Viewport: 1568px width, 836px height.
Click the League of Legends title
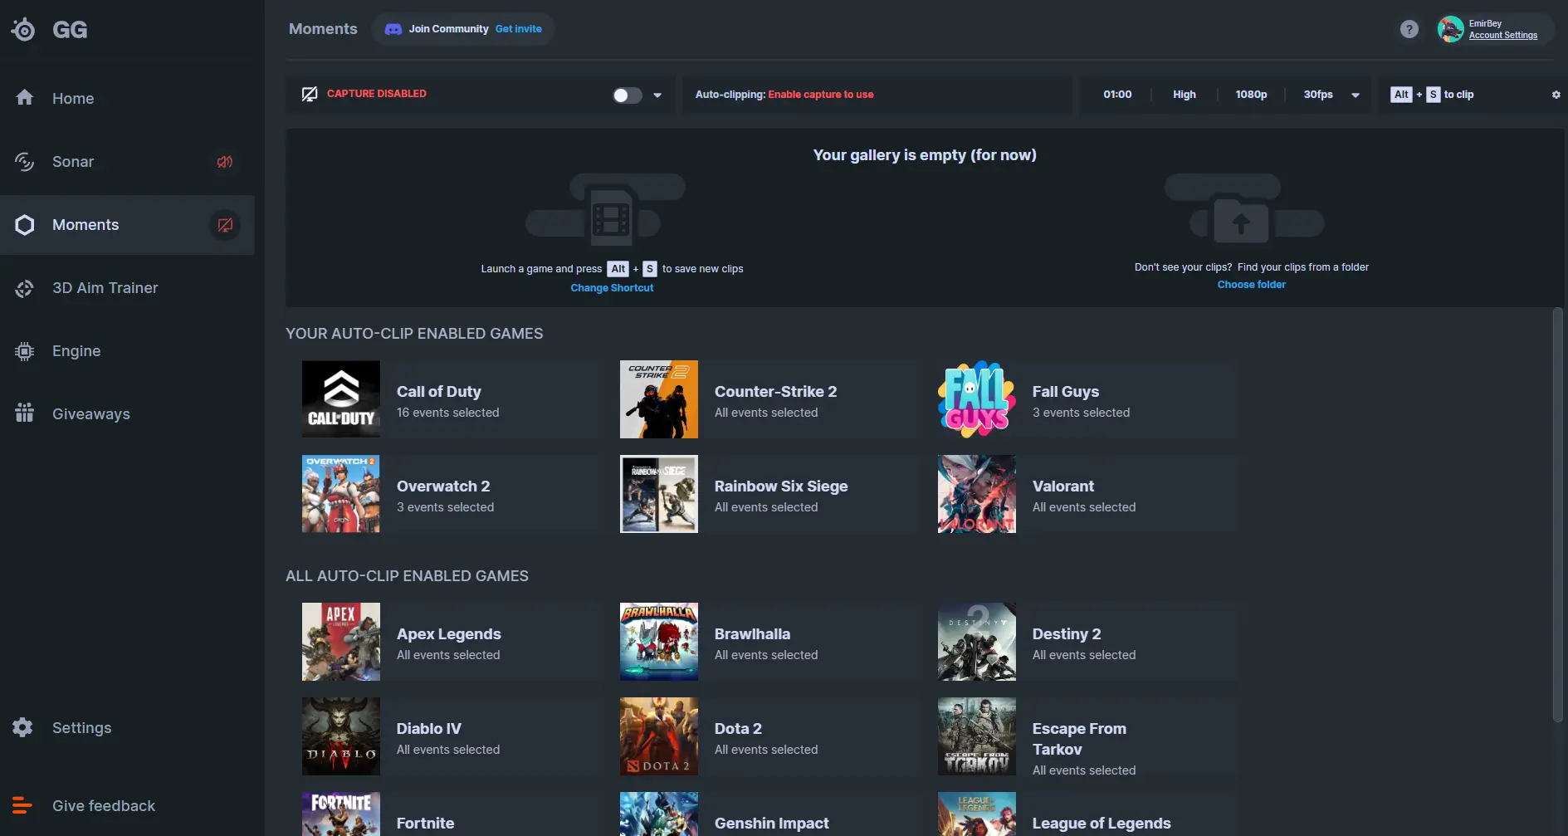pyautogui.click(x=1102, y=824)
